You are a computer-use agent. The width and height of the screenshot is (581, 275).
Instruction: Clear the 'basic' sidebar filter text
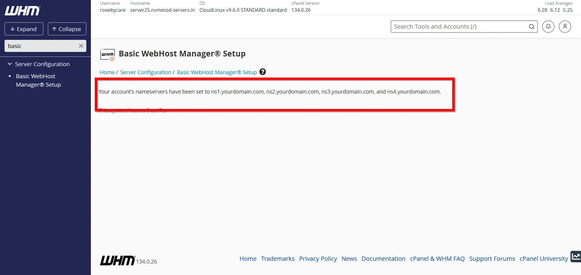(x=81, y=46)
